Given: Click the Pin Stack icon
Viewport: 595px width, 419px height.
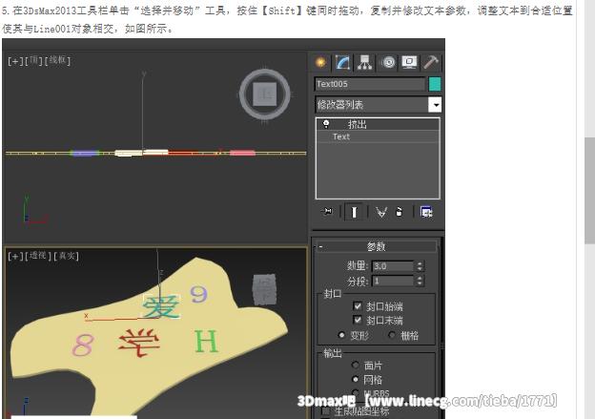Looking at the screenshot, I should pyautogui.click(x=326, y=211).
